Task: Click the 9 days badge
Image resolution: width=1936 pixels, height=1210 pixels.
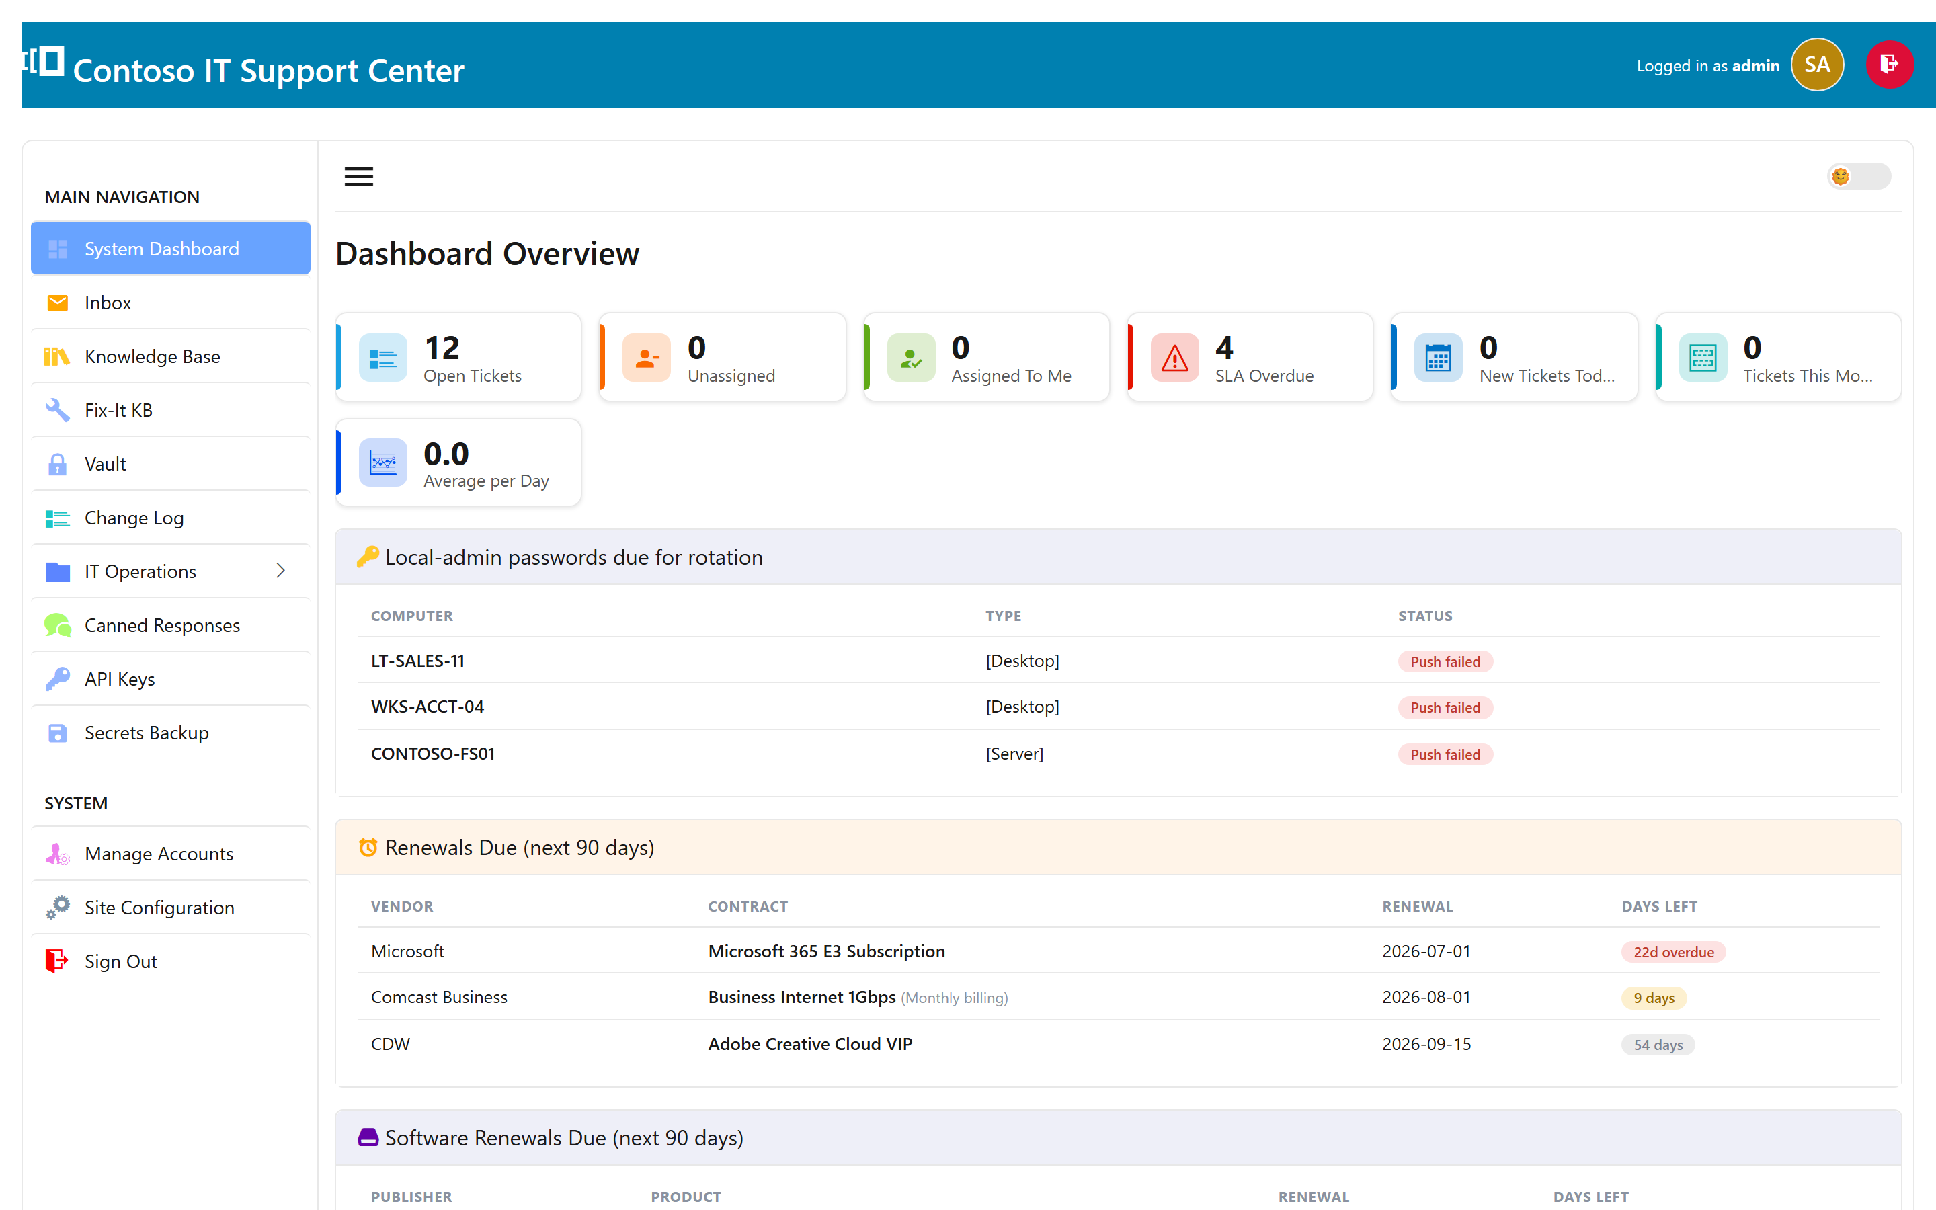Action: point(1654,998)
